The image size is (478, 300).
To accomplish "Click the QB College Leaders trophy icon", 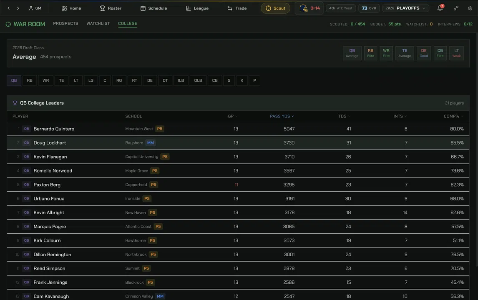I will coord(15,103).
